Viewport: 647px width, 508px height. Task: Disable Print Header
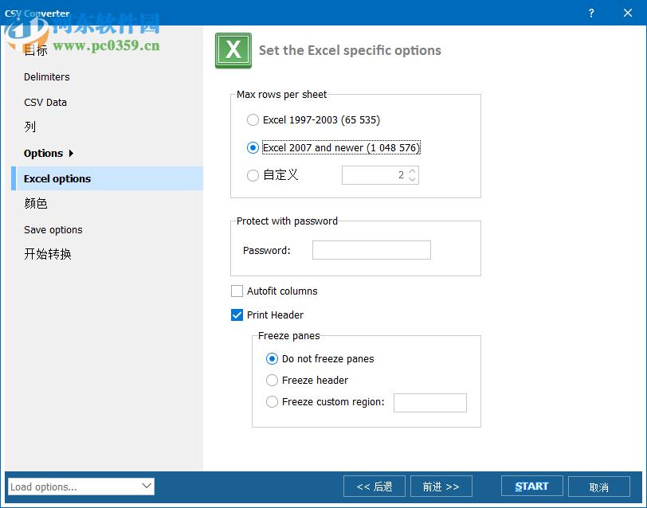[237, 315]
